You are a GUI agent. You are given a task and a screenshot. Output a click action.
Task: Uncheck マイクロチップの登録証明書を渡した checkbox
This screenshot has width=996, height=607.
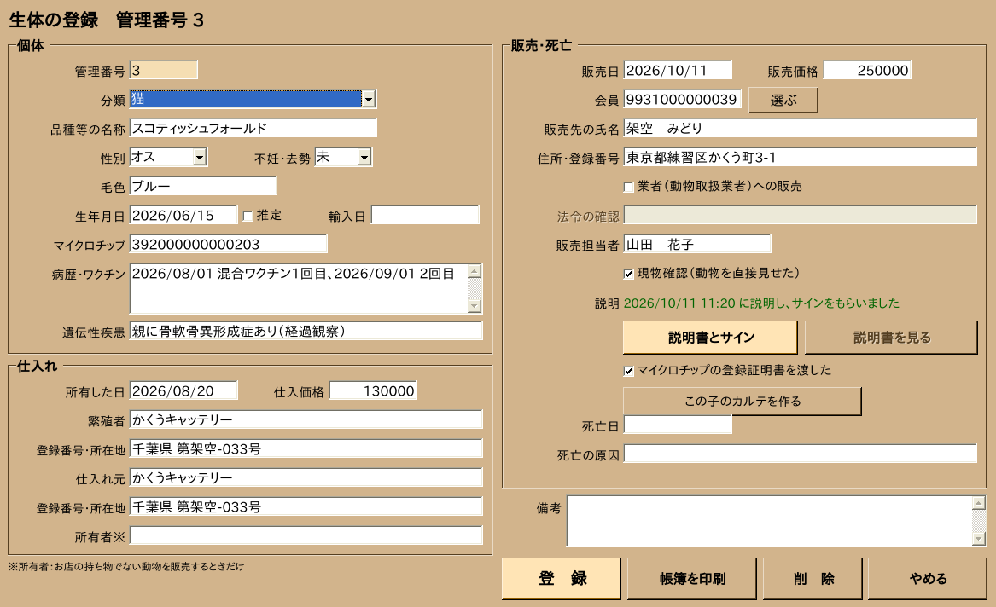click(629, 371)
